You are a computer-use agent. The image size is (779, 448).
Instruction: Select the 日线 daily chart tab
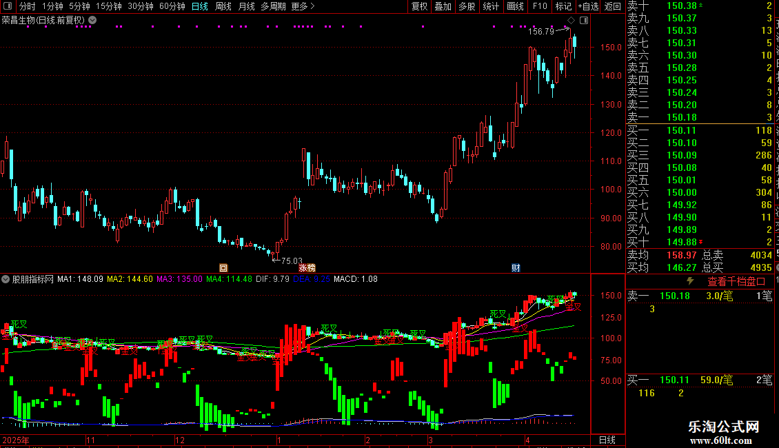click(x=200, y=6)
